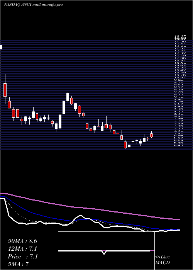
Task: Click the 'Price : 7.1' label
Action: pyautogui.click(x=23, y=256)
